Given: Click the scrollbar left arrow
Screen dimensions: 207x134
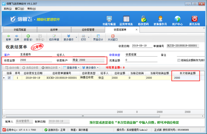Looking at the screenshot, I should tap(4, 116).
